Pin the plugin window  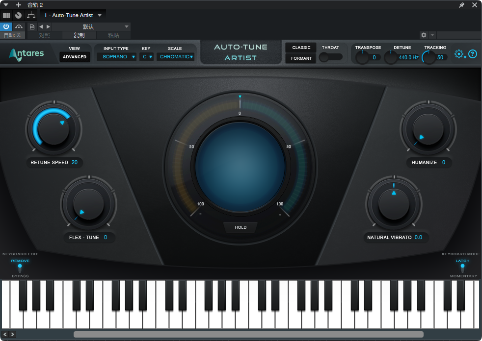point(461,5)
